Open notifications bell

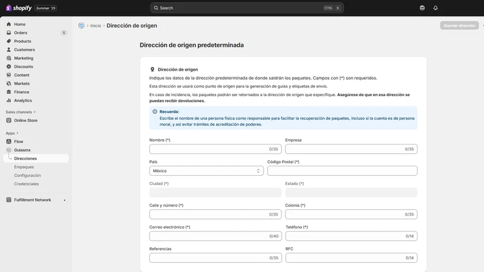[435, 8]
